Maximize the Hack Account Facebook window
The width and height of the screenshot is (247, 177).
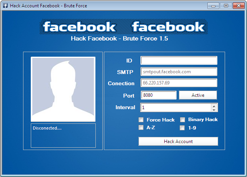(226, 6)
